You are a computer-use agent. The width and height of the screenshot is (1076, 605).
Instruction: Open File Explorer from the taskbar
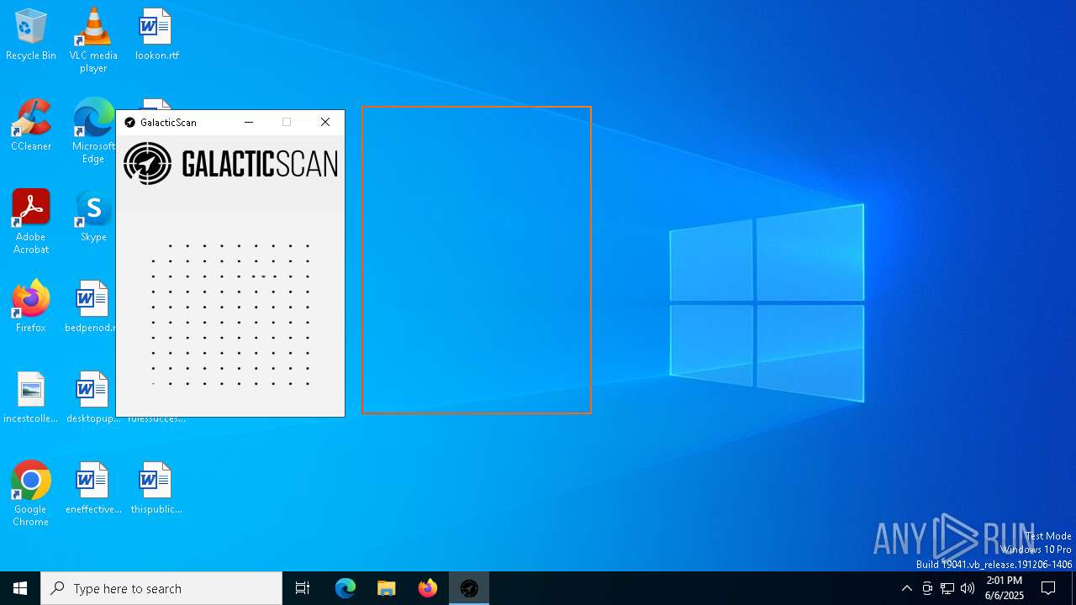(x=387, y=588)
